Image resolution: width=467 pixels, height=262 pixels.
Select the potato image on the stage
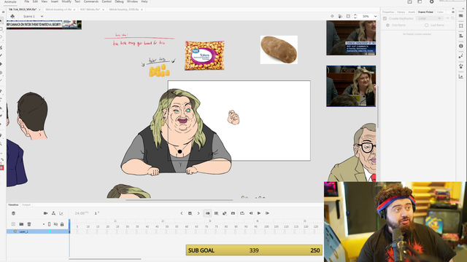(x=279, y=49)
